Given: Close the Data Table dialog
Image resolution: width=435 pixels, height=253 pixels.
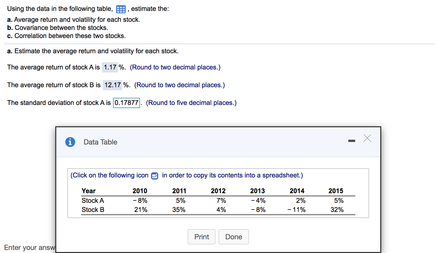Looking at the screenshot, I should (x=367, y=138).
